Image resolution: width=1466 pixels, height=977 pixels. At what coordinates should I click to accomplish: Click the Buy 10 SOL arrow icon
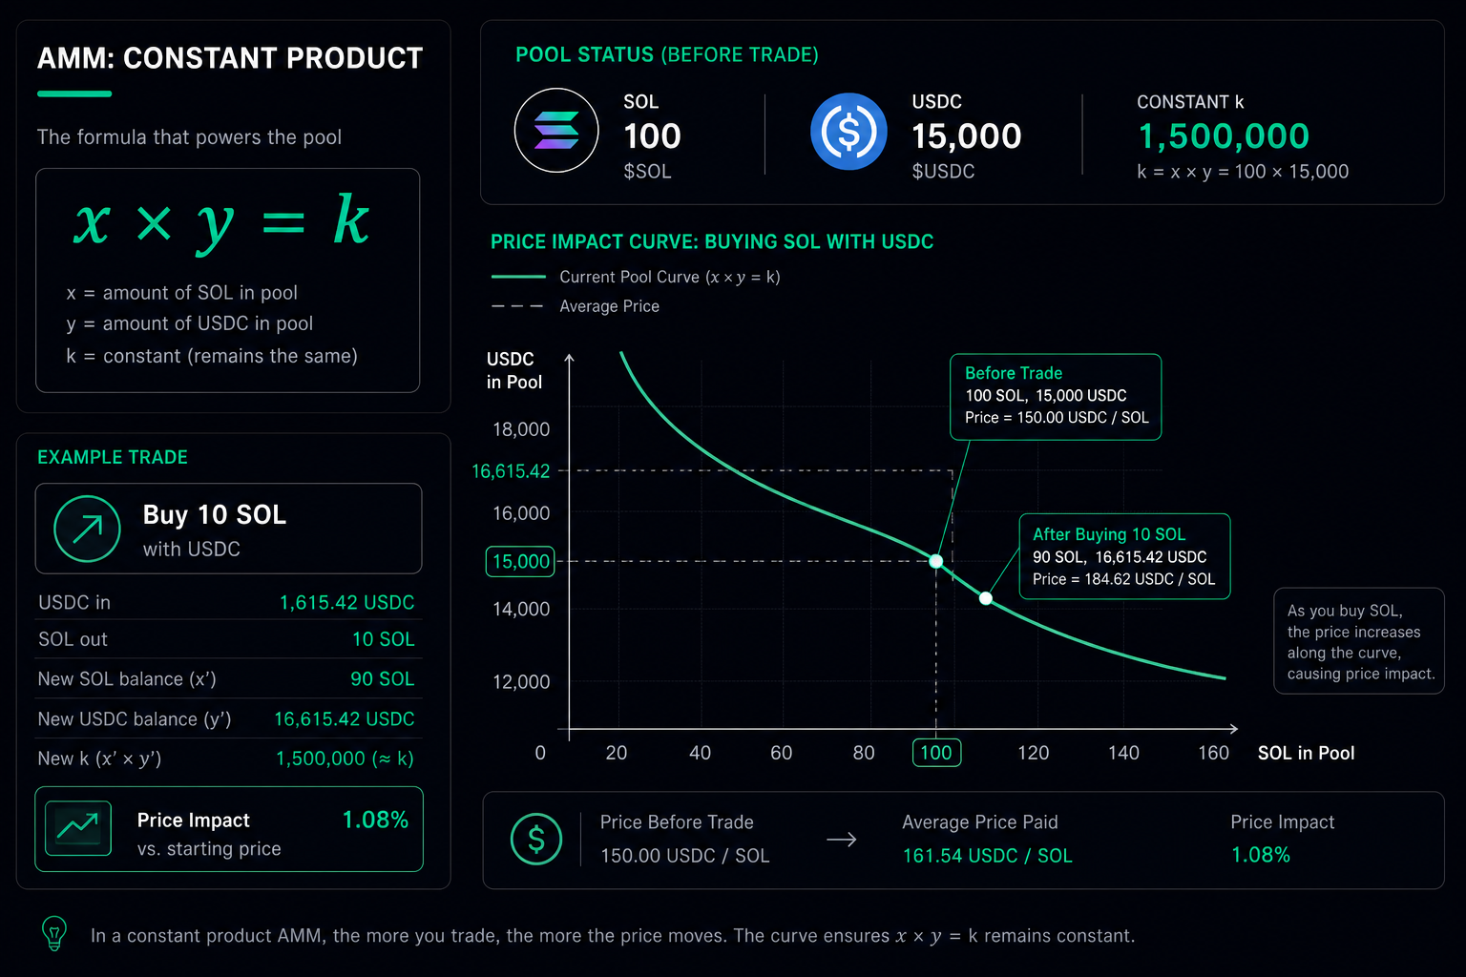87,529
